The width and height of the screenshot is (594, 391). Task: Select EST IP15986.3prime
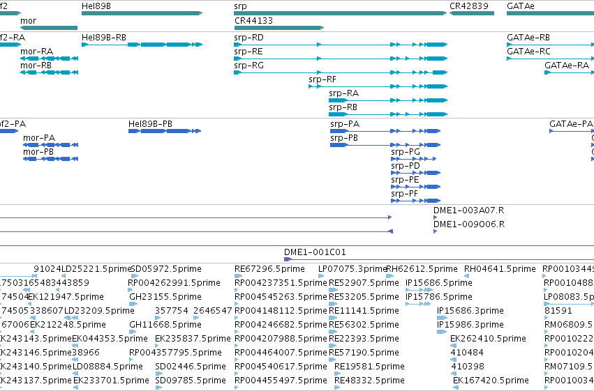[442, 332]
